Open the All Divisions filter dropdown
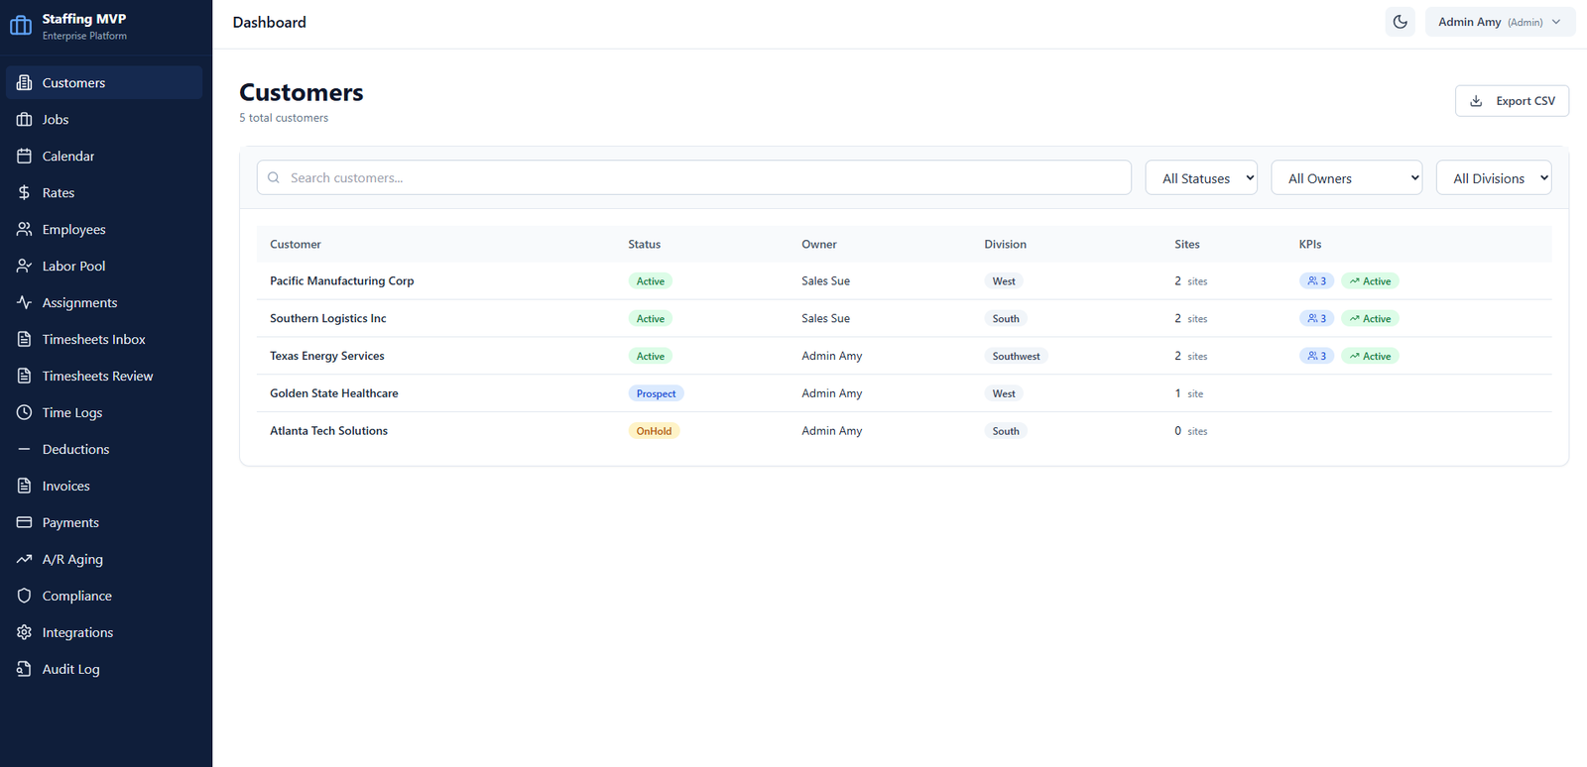This screenshot has width=1587, height=767. [x=1494, y=178]
